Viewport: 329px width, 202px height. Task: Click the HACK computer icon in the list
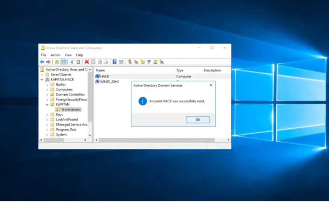click(x=97, y=76)
